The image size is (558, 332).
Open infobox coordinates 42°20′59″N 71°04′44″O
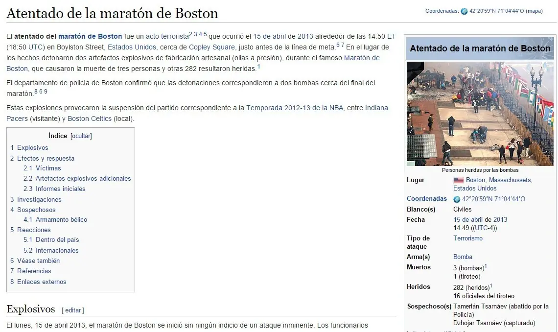point(493,199)
